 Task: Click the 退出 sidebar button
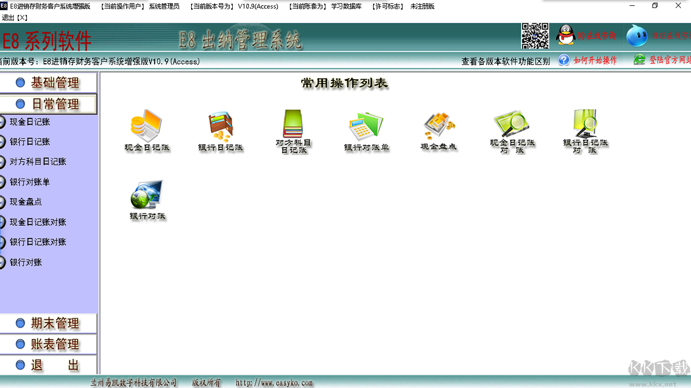[49, 365]
